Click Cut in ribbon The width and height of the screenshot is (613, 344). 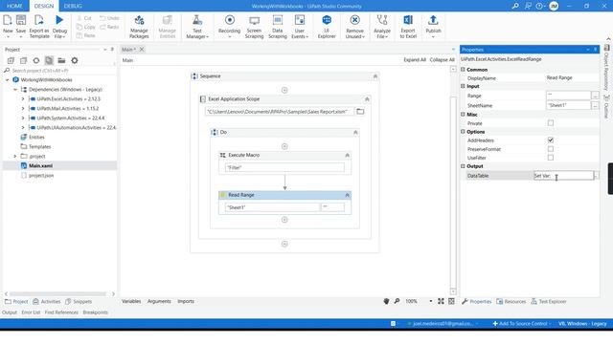click(x=84, y=18)
